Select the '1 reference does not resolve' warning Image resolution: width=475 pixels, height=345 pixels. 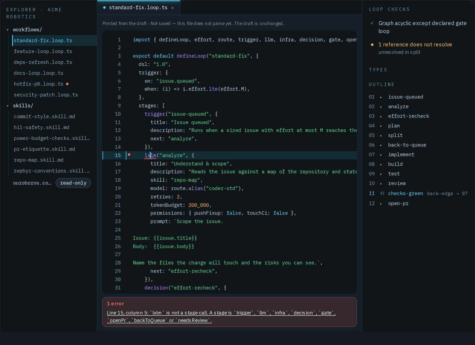tap(415, 45)
